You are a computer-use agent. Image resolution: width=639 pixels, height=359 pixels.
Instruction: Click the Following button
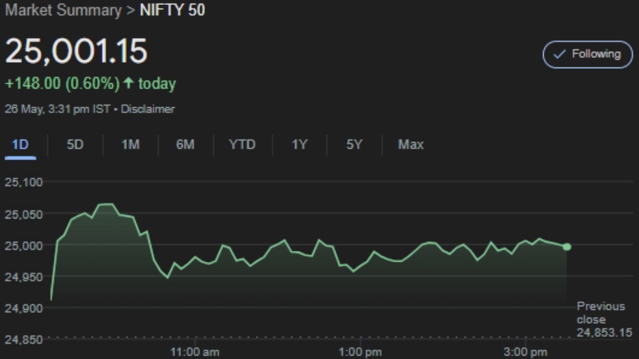[588, 54]
